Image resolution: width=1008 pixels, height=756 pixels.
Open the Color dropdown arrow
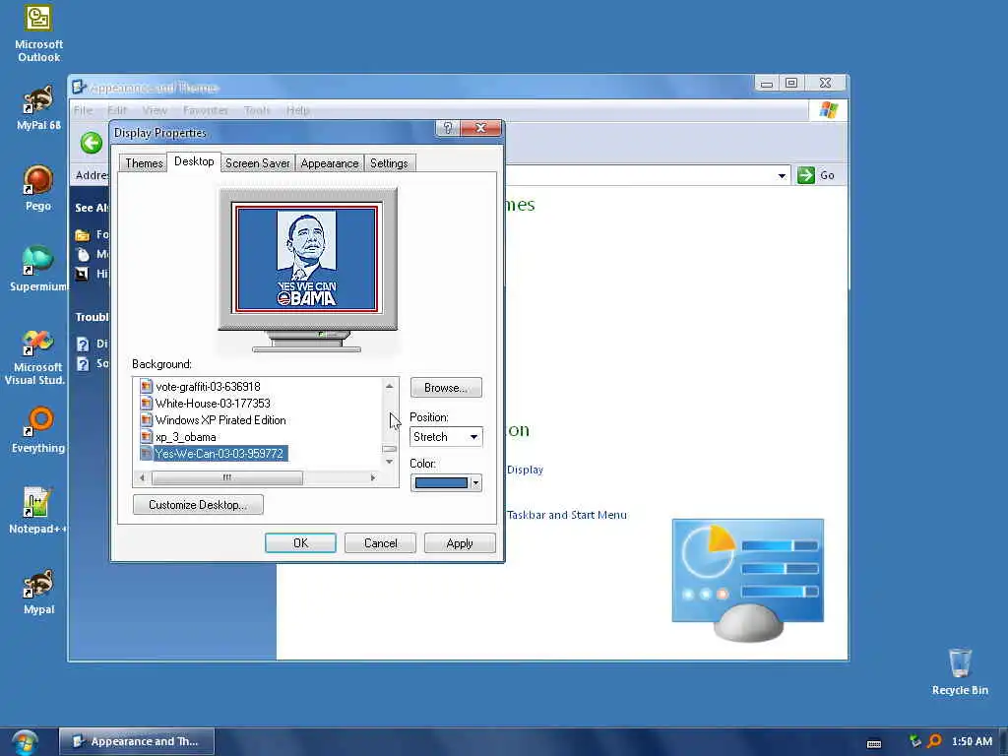(475, 482)
